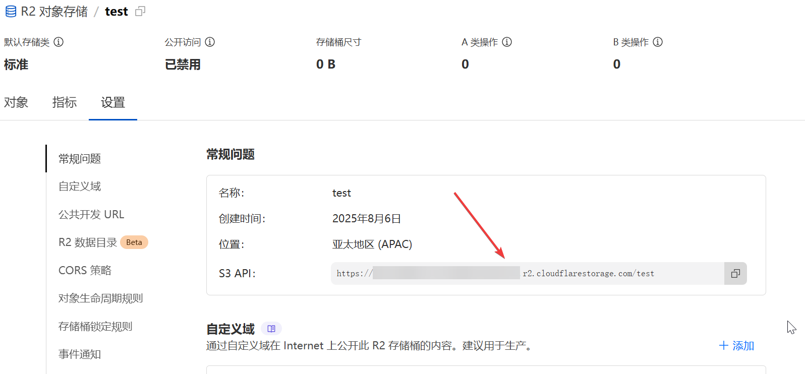Open 自定义域 documentation book icon
This screenshot has height=374, width=805.
(x=271, y=329)
